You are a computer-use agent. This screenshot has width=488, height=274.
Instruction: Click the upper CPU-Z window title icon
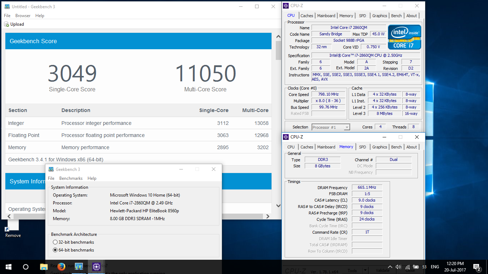tap(286, 6)
